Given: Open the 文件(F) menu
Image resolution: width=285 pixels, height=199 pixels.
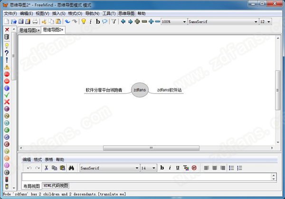Looking at the screenshot, I should (10, 13).
